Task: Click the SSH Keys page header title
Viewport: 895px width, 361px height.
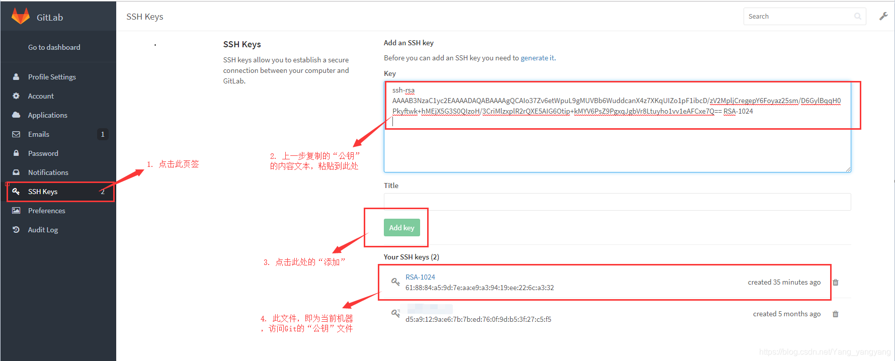Action: 145,17
